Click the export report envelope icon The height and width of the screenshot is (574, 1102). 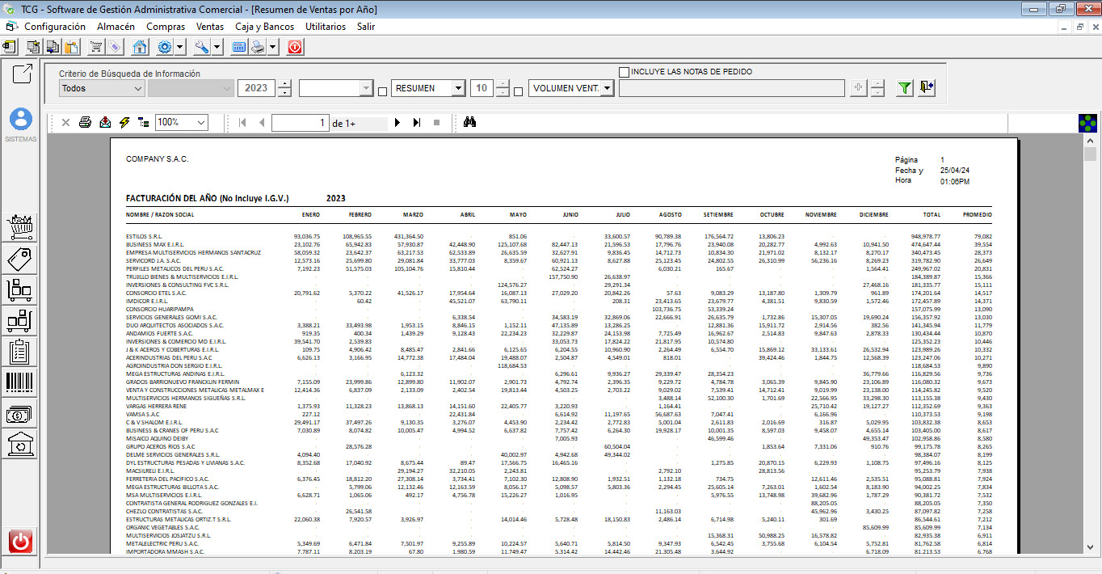[105, 123]
